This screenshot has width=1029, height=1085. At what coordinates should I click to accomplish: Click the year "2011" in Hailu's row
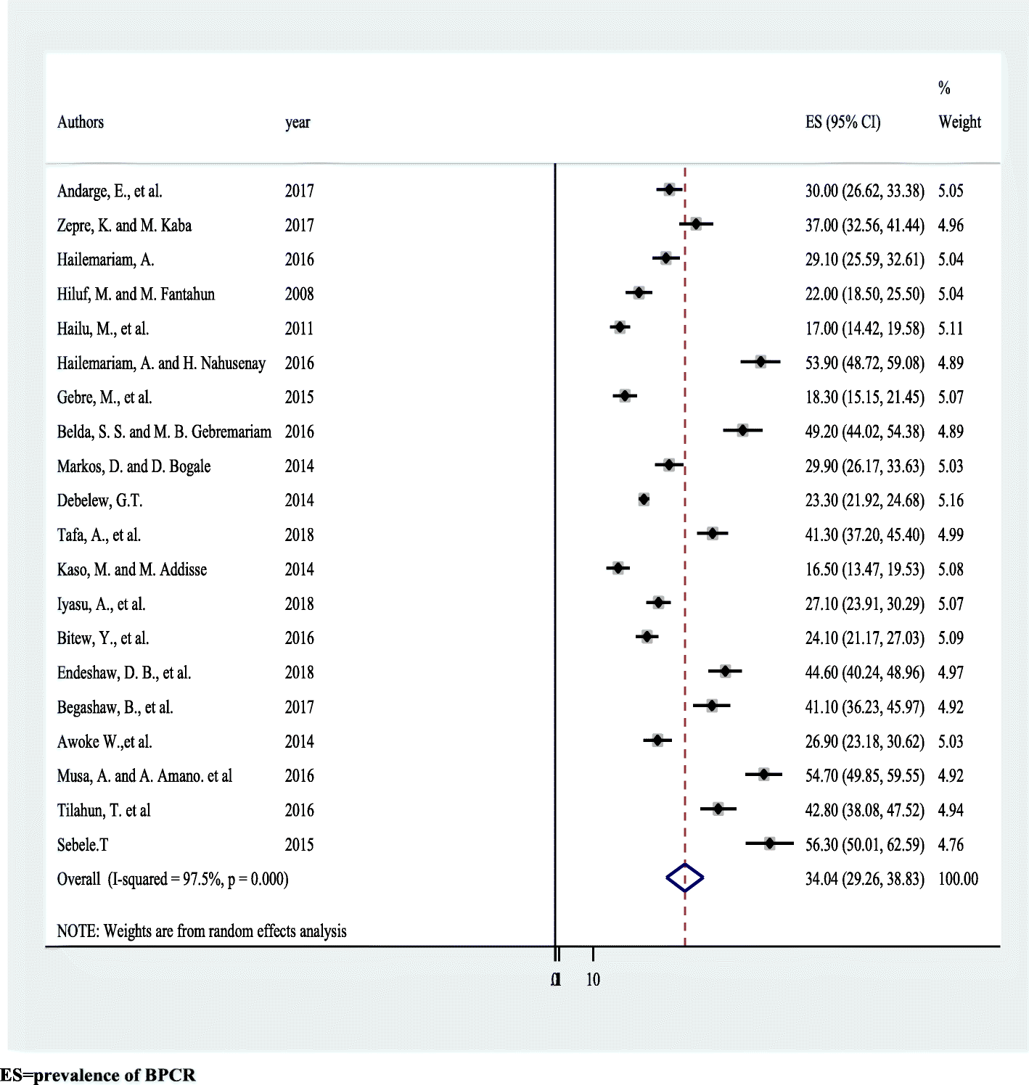(x=299, y=329)
